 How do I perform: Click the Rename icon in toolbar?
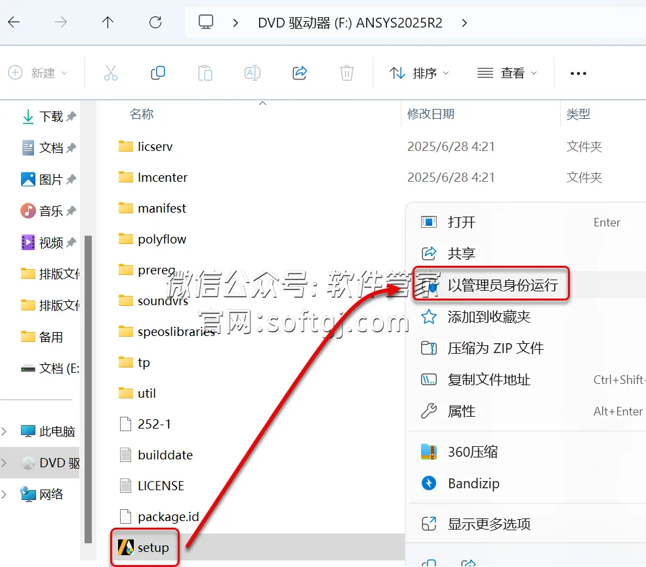(x=252, y=73)
